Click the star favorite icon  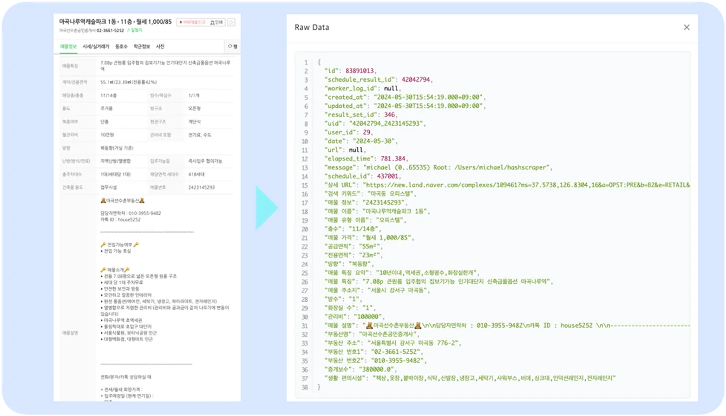click(x=231, y=22)
